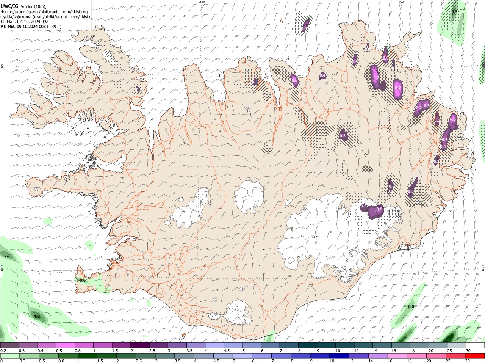Screen dimensions: 485x364
Task: Click the white Mýrdalsjökull glacier near the south coast
Action: point(238,313)
